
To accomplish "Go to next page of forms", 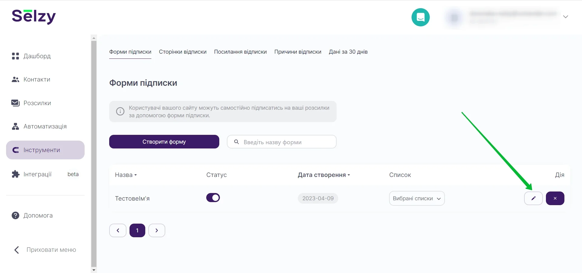I will pos(157,230).
